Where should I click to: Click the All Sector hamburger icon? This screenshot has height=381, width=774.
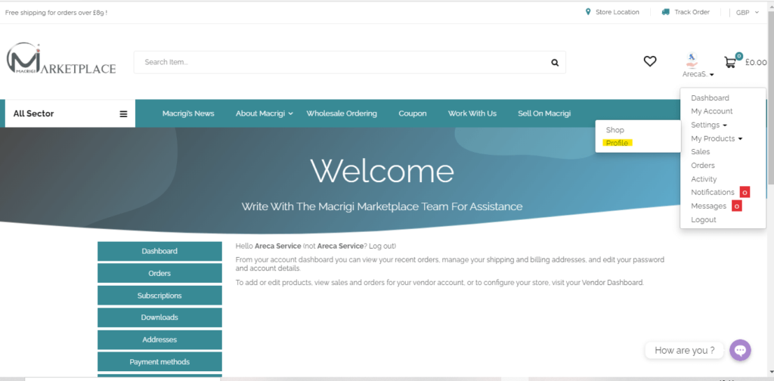tap(123, 114)
